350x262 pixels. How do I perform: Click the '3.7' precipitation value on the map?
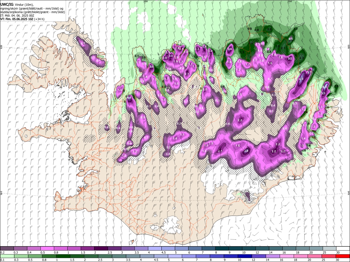point(309,73)
